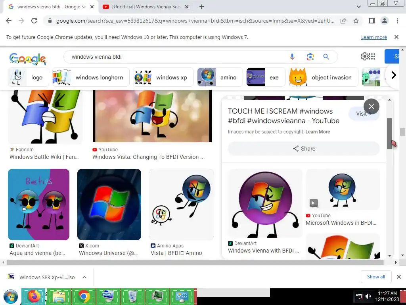Expand the tab search dropdown arrow

pyautogui.click(x=358, y=7)
